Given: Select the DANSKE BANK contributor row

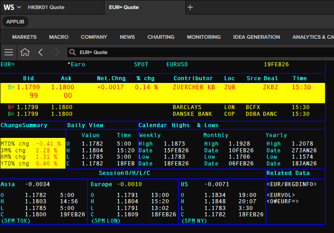Looking at the screenshot, I should click(x=163, y=114).
